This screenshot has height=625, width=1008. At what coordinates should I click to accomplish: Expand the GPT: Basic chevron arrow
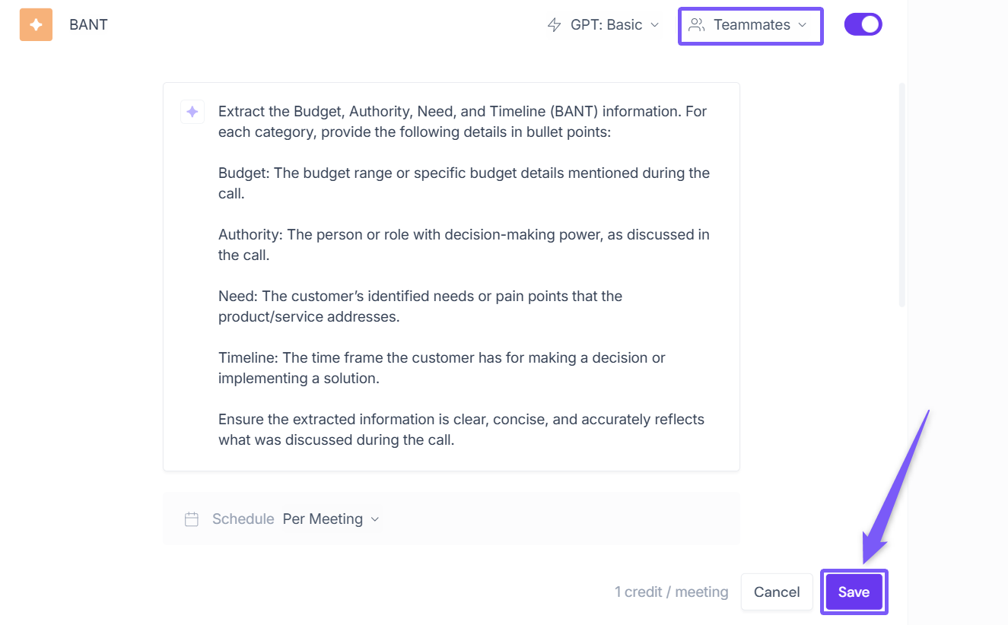pyautogui.click(x=654, y=25)
